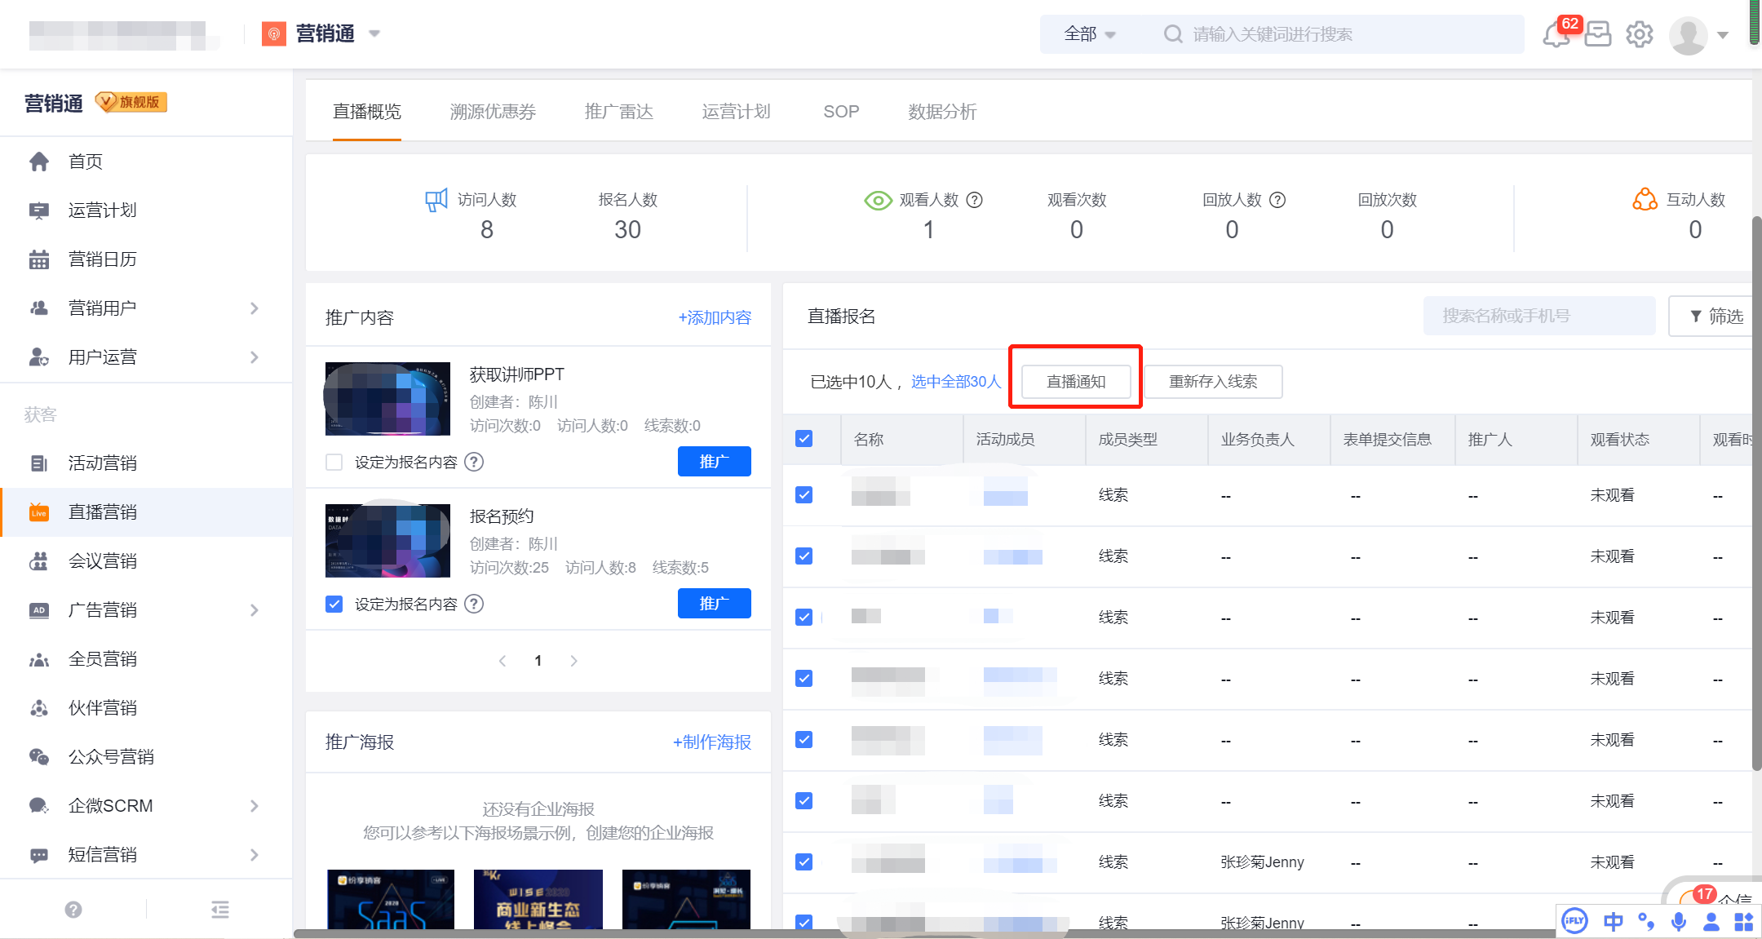Click the 营销通 app logo icon
1762x939 pixels.
274,33
